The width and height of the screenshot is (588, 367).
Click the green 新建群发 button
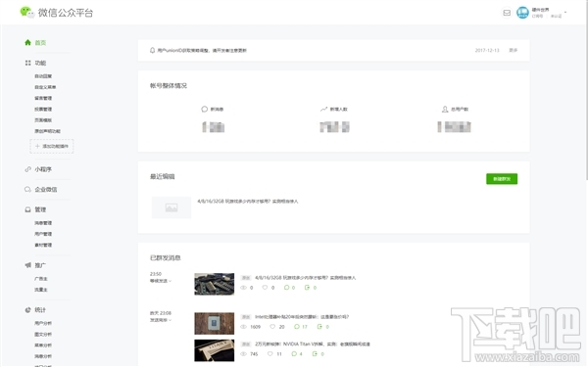pos(502,179)
